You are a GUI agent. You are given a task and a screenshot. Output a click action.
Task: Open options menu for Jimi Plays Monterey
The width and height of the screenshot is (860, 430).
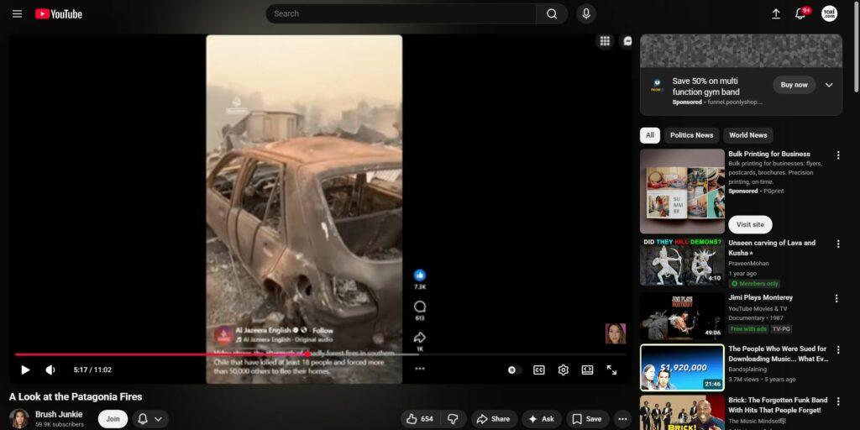pyautogui.click(x=836, y=298)
